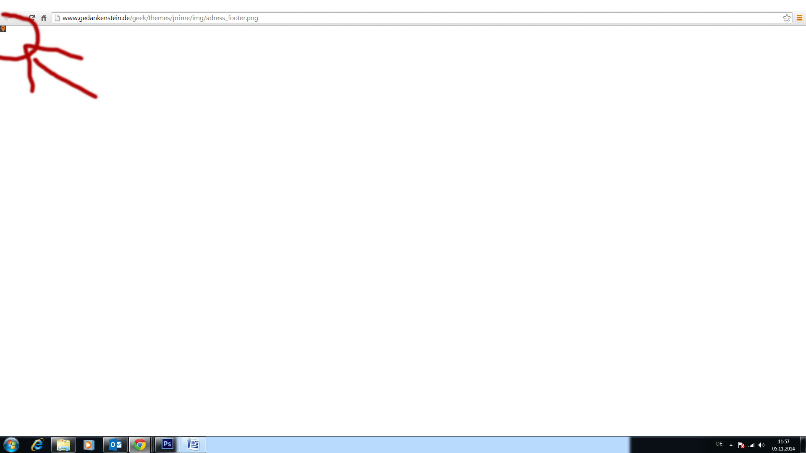The width and height of the screenshot is (806, 453).
Task: Open the volume speaker control
Action: (x=762, y=445)
